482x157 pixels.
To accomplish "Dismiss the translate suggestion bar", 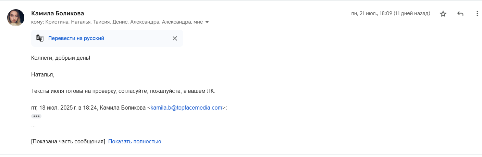I will 175,38.
